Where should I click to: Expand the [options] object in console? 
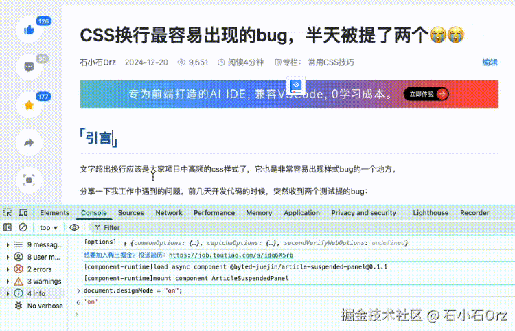pos(126,243)
